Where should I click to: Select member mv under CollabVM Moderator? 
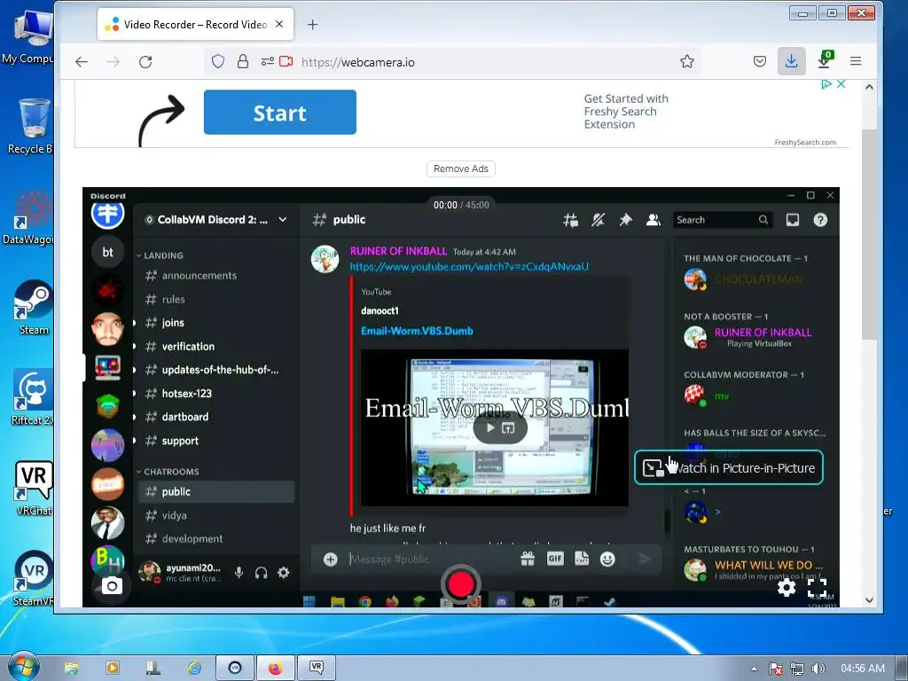721,396
